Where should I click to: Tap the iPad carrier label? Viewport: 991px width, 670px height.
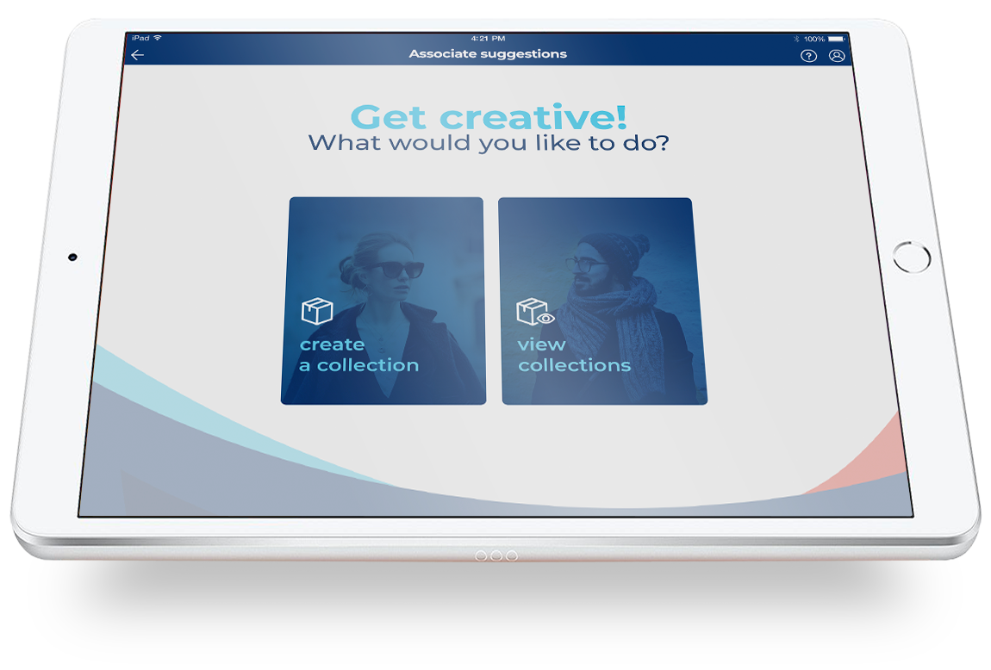click(140, 39)
